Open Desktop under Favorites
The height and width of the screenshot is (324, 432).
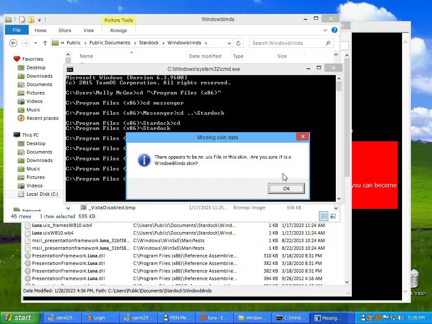[x=36, y=67]
